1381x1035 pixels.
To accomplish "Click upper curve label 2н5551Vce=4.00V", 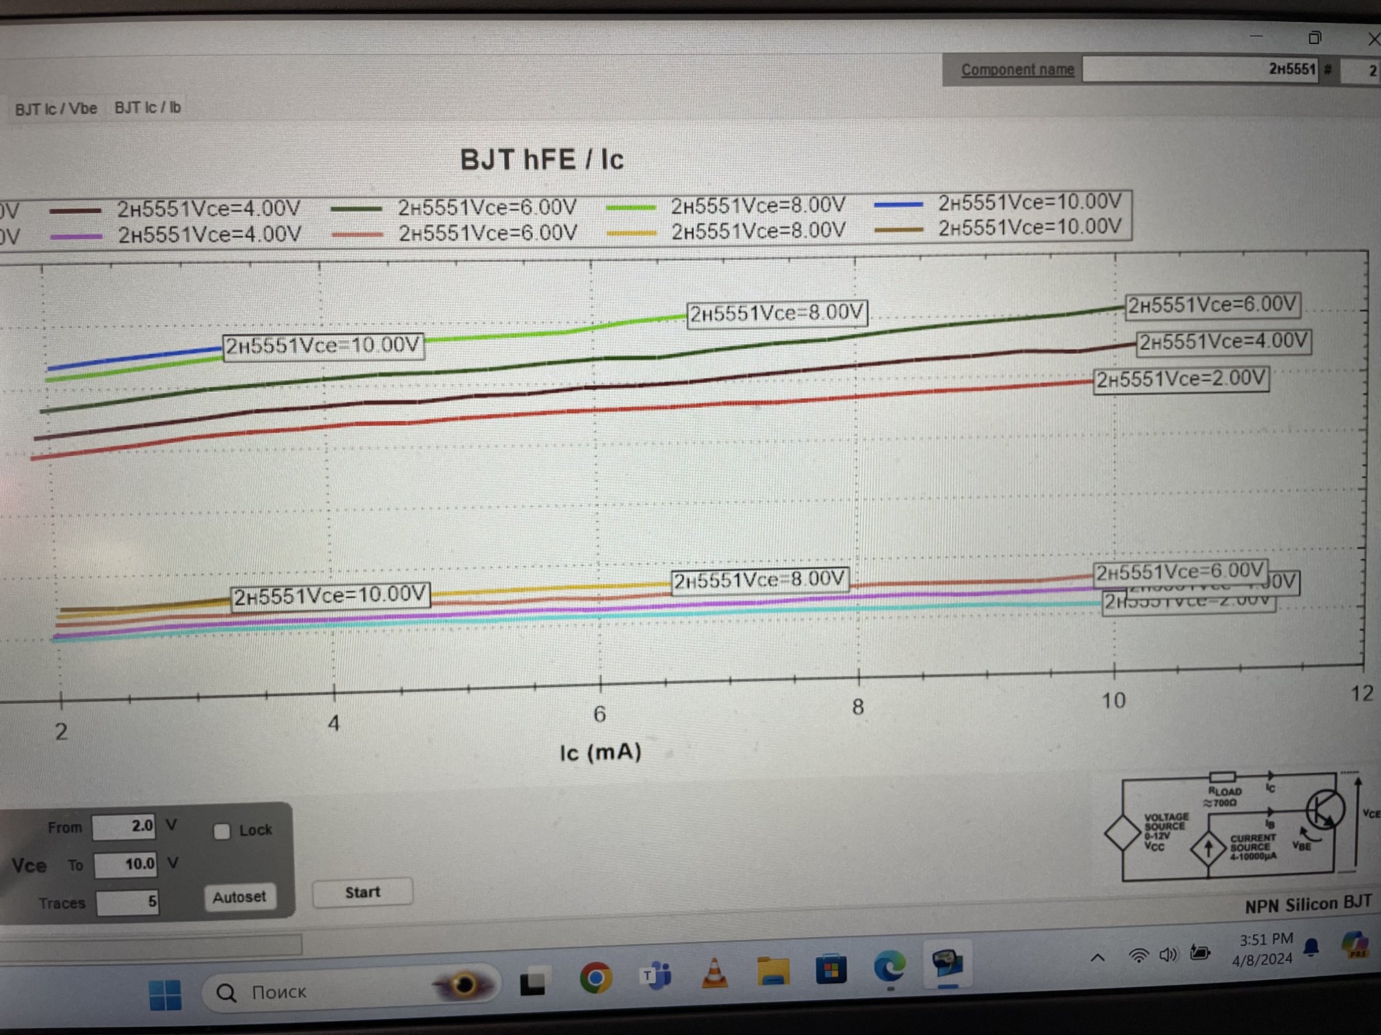I will (1224, 342).
